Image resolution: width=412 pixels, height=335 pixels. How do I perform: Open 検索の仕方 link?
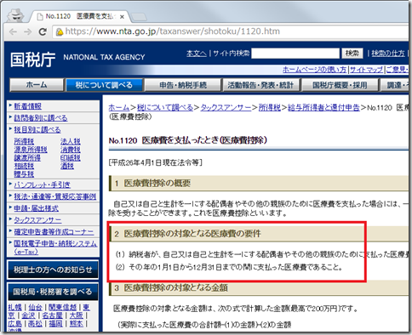pos(388,54)
